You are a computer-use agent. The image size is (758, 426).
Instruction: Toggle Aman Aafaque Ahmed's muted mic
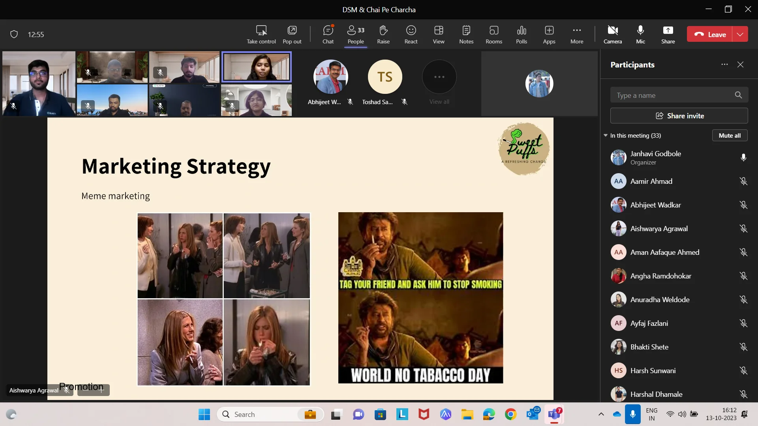[743, 252]
